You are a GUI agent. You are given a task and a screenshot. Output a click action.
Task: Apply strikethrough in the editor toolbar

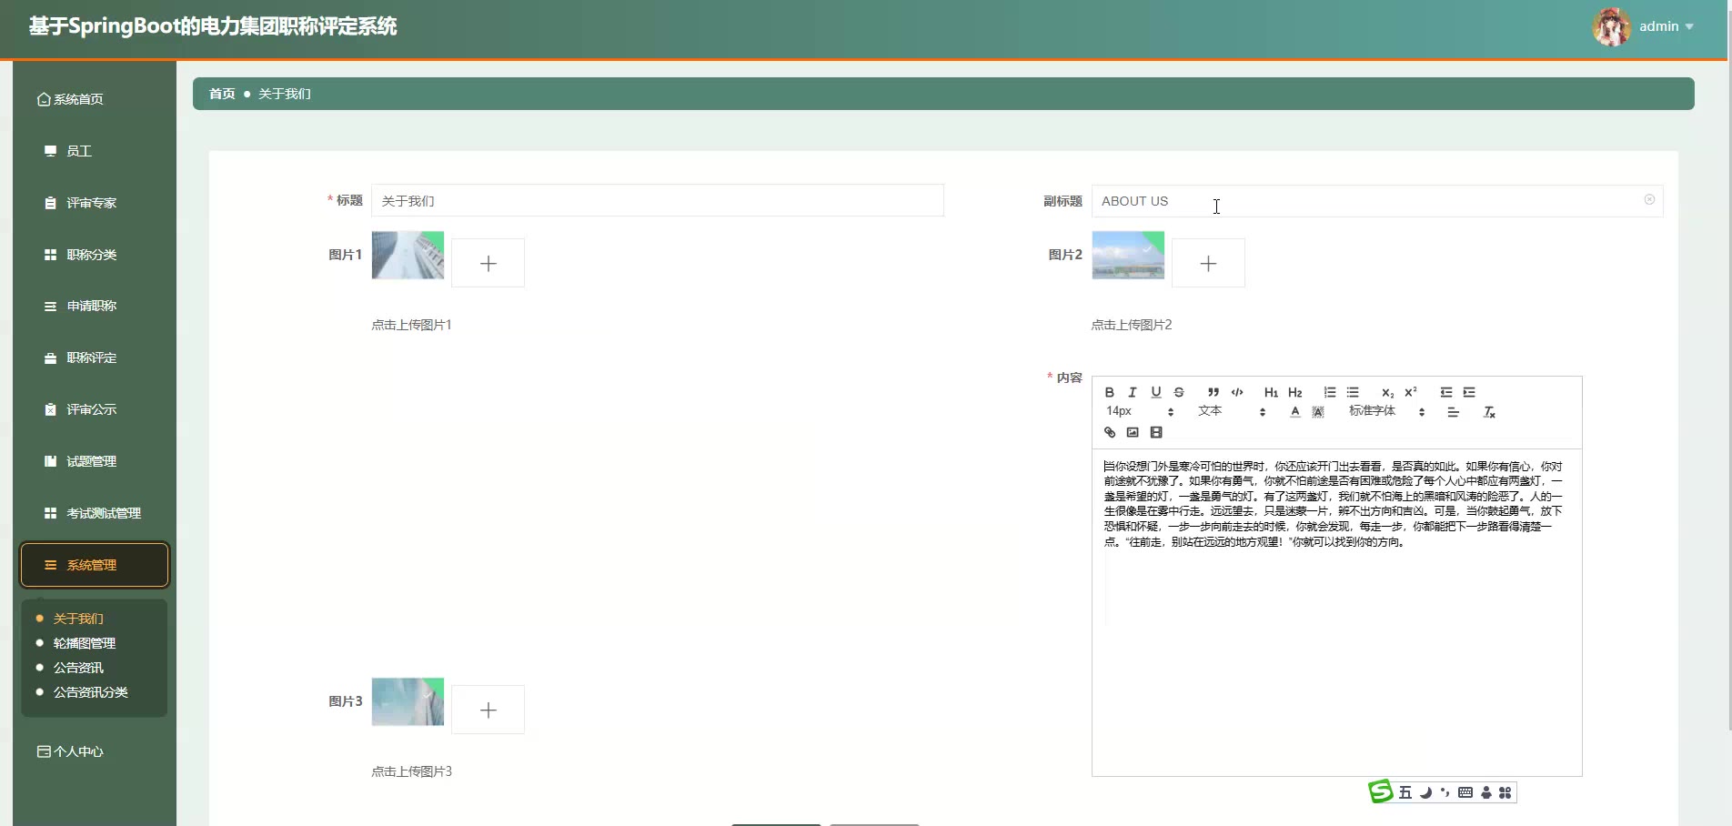1179,392
